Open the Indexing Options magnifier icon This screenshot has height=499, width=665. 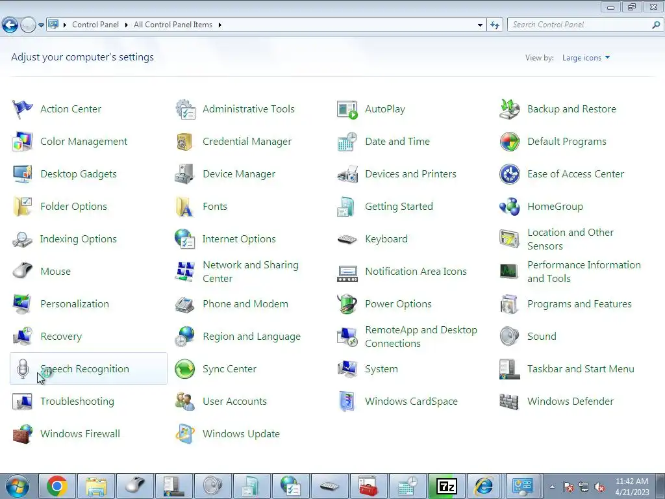pos(23,239)
